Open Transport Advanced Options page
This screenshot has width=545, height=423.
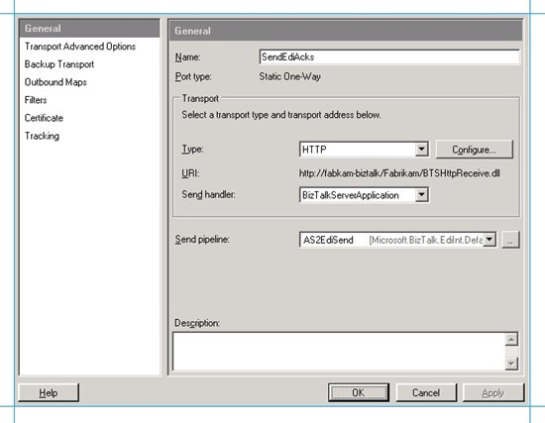pyautogui.click(x=80, y=47)
